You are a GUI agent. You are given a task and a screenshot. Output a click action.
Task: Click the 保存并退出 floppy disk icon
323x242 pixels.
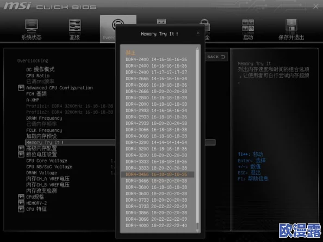coord(291,25)
